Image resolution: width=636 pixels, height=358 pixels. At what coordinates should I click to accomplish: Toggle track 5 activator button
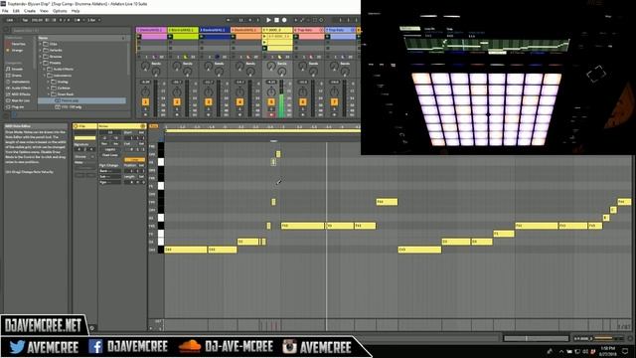[271, 102]
